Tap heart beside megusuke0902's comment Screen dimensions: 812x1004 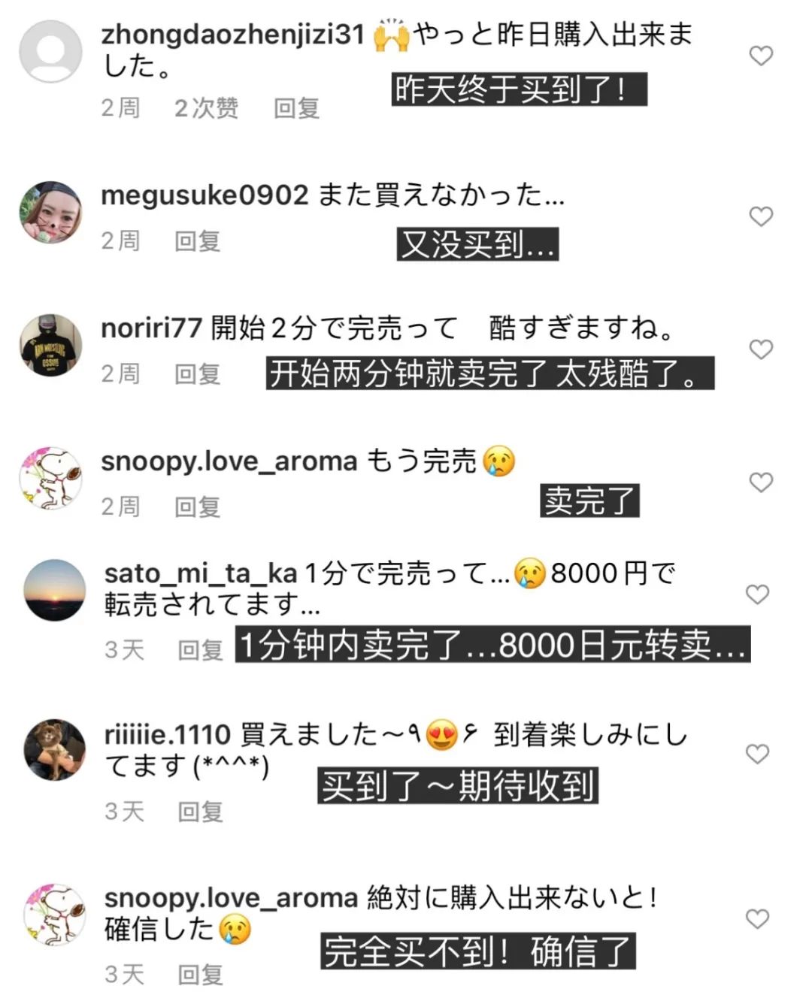tap(761, 216)
